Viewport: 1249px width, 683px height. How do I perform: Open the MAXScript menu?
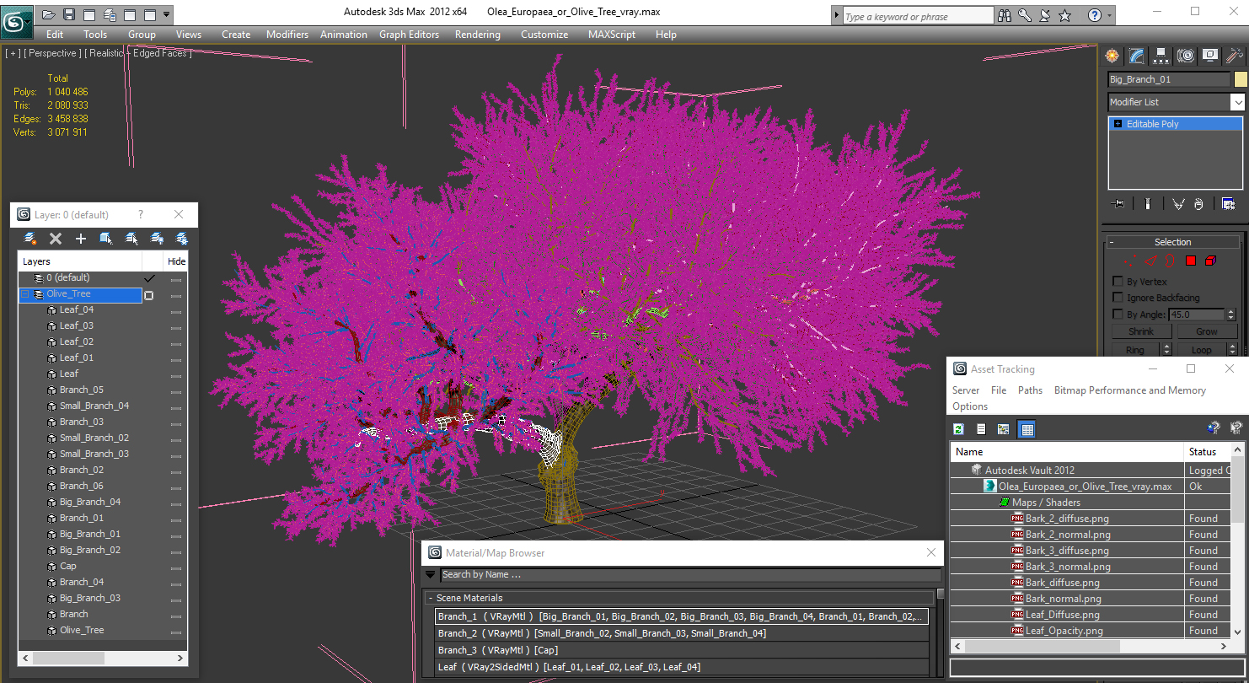(612, 35)
